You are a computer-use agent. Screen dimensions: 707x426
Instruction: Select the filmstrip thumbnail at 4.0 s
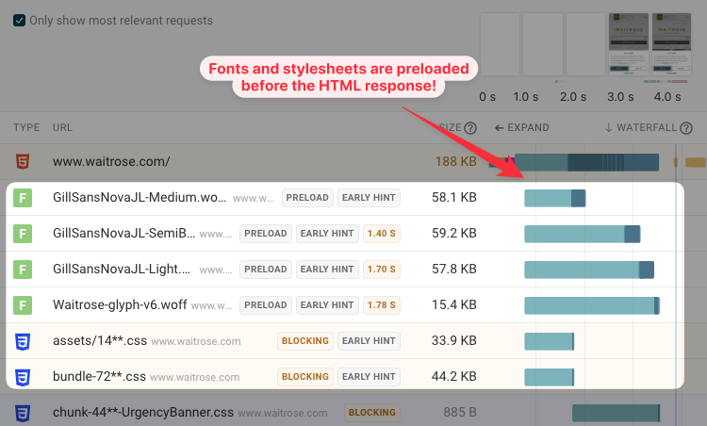[x=668, y=44]
